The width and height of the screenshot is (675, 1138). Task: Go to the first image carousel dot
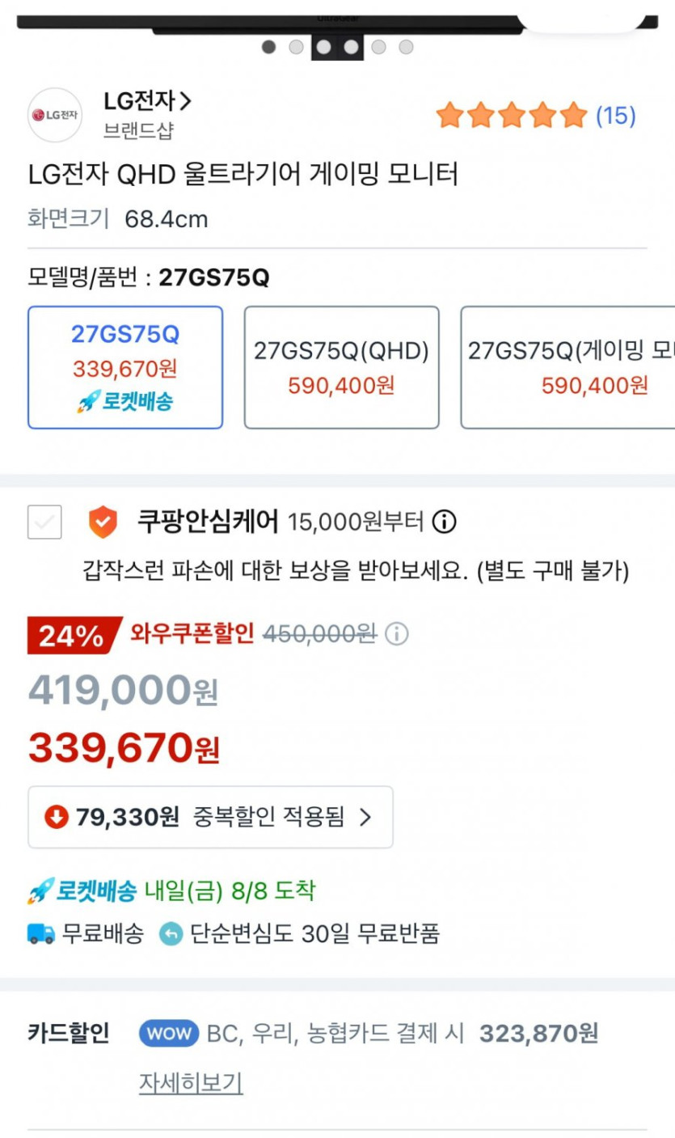point(269,47)
